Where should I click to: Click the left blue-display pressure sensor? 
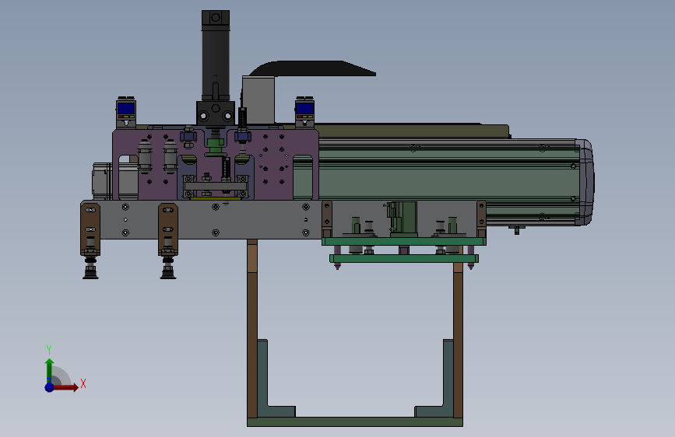[126, 112]
